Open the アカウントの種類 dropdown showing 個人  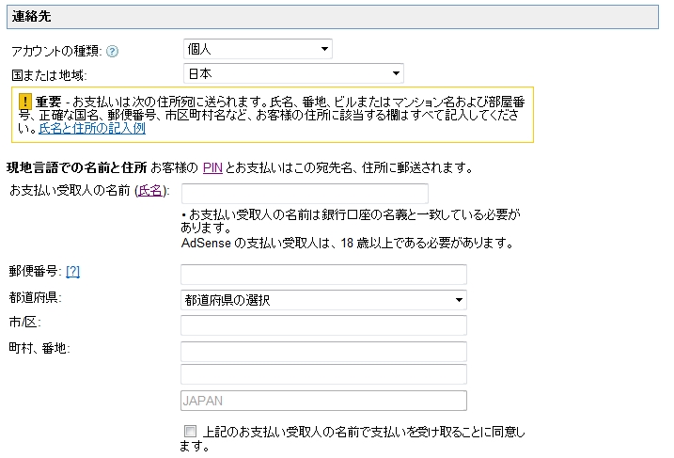[x=258, y=49]
